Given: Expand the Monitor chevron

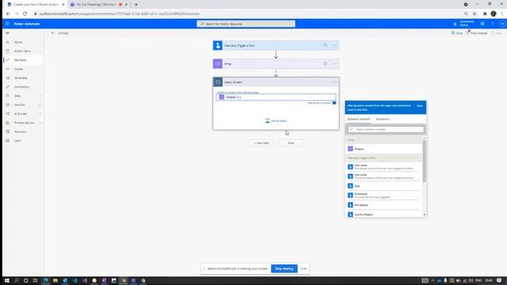Looking at the screenshot, I should (x=40, y=104).
